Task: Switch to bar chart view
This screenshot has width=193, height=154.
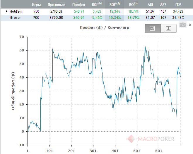Action: click(x=168, y=28)
